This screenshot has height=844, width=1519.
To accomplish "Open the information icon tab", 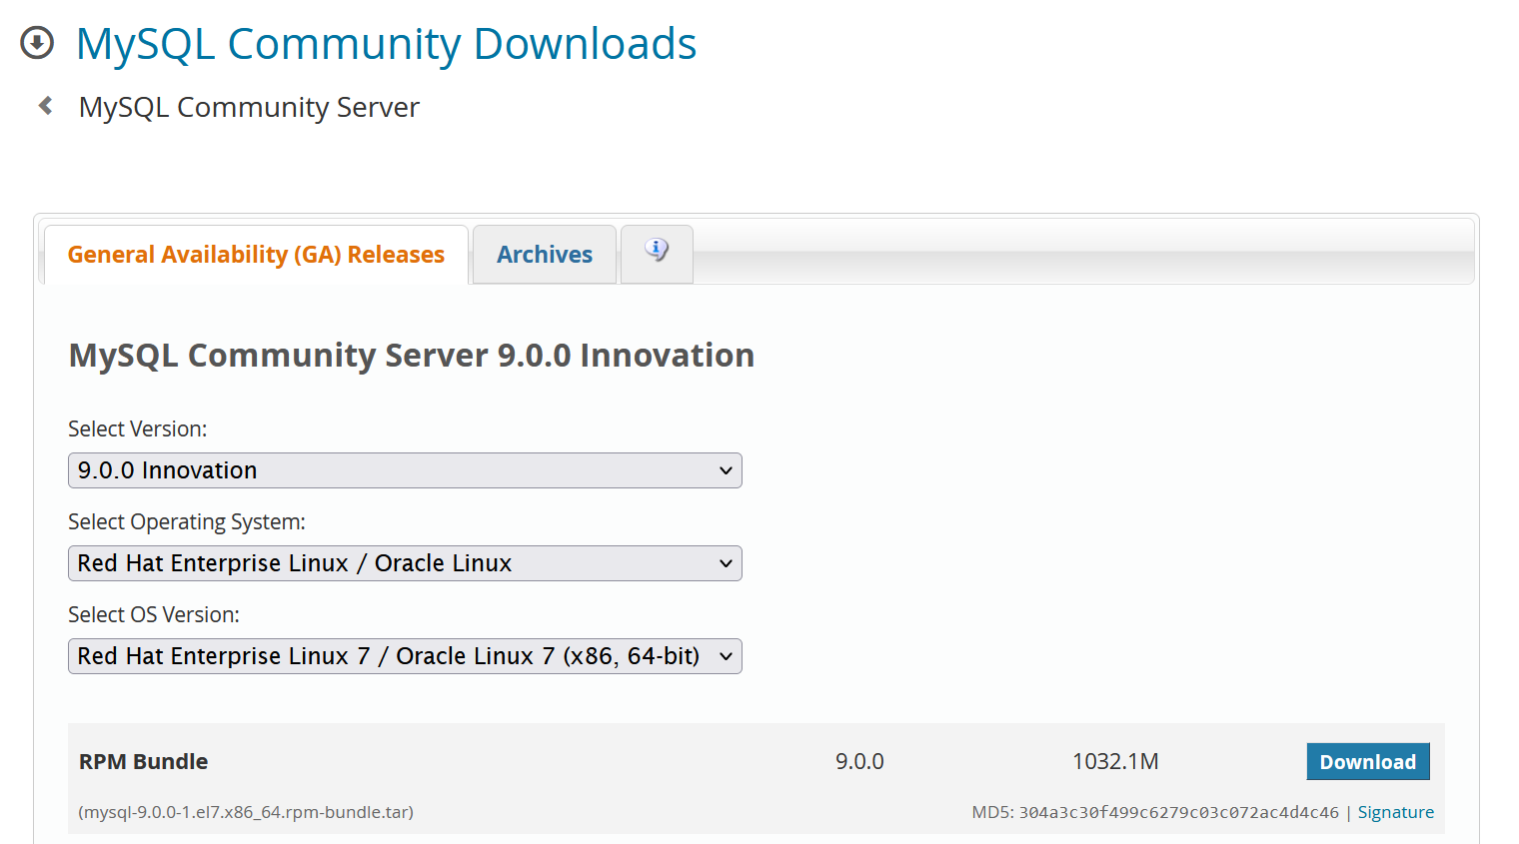I will [657, 253].
